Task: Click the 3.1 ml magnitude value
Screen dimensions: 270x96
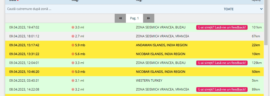Action: coord(79,81)
